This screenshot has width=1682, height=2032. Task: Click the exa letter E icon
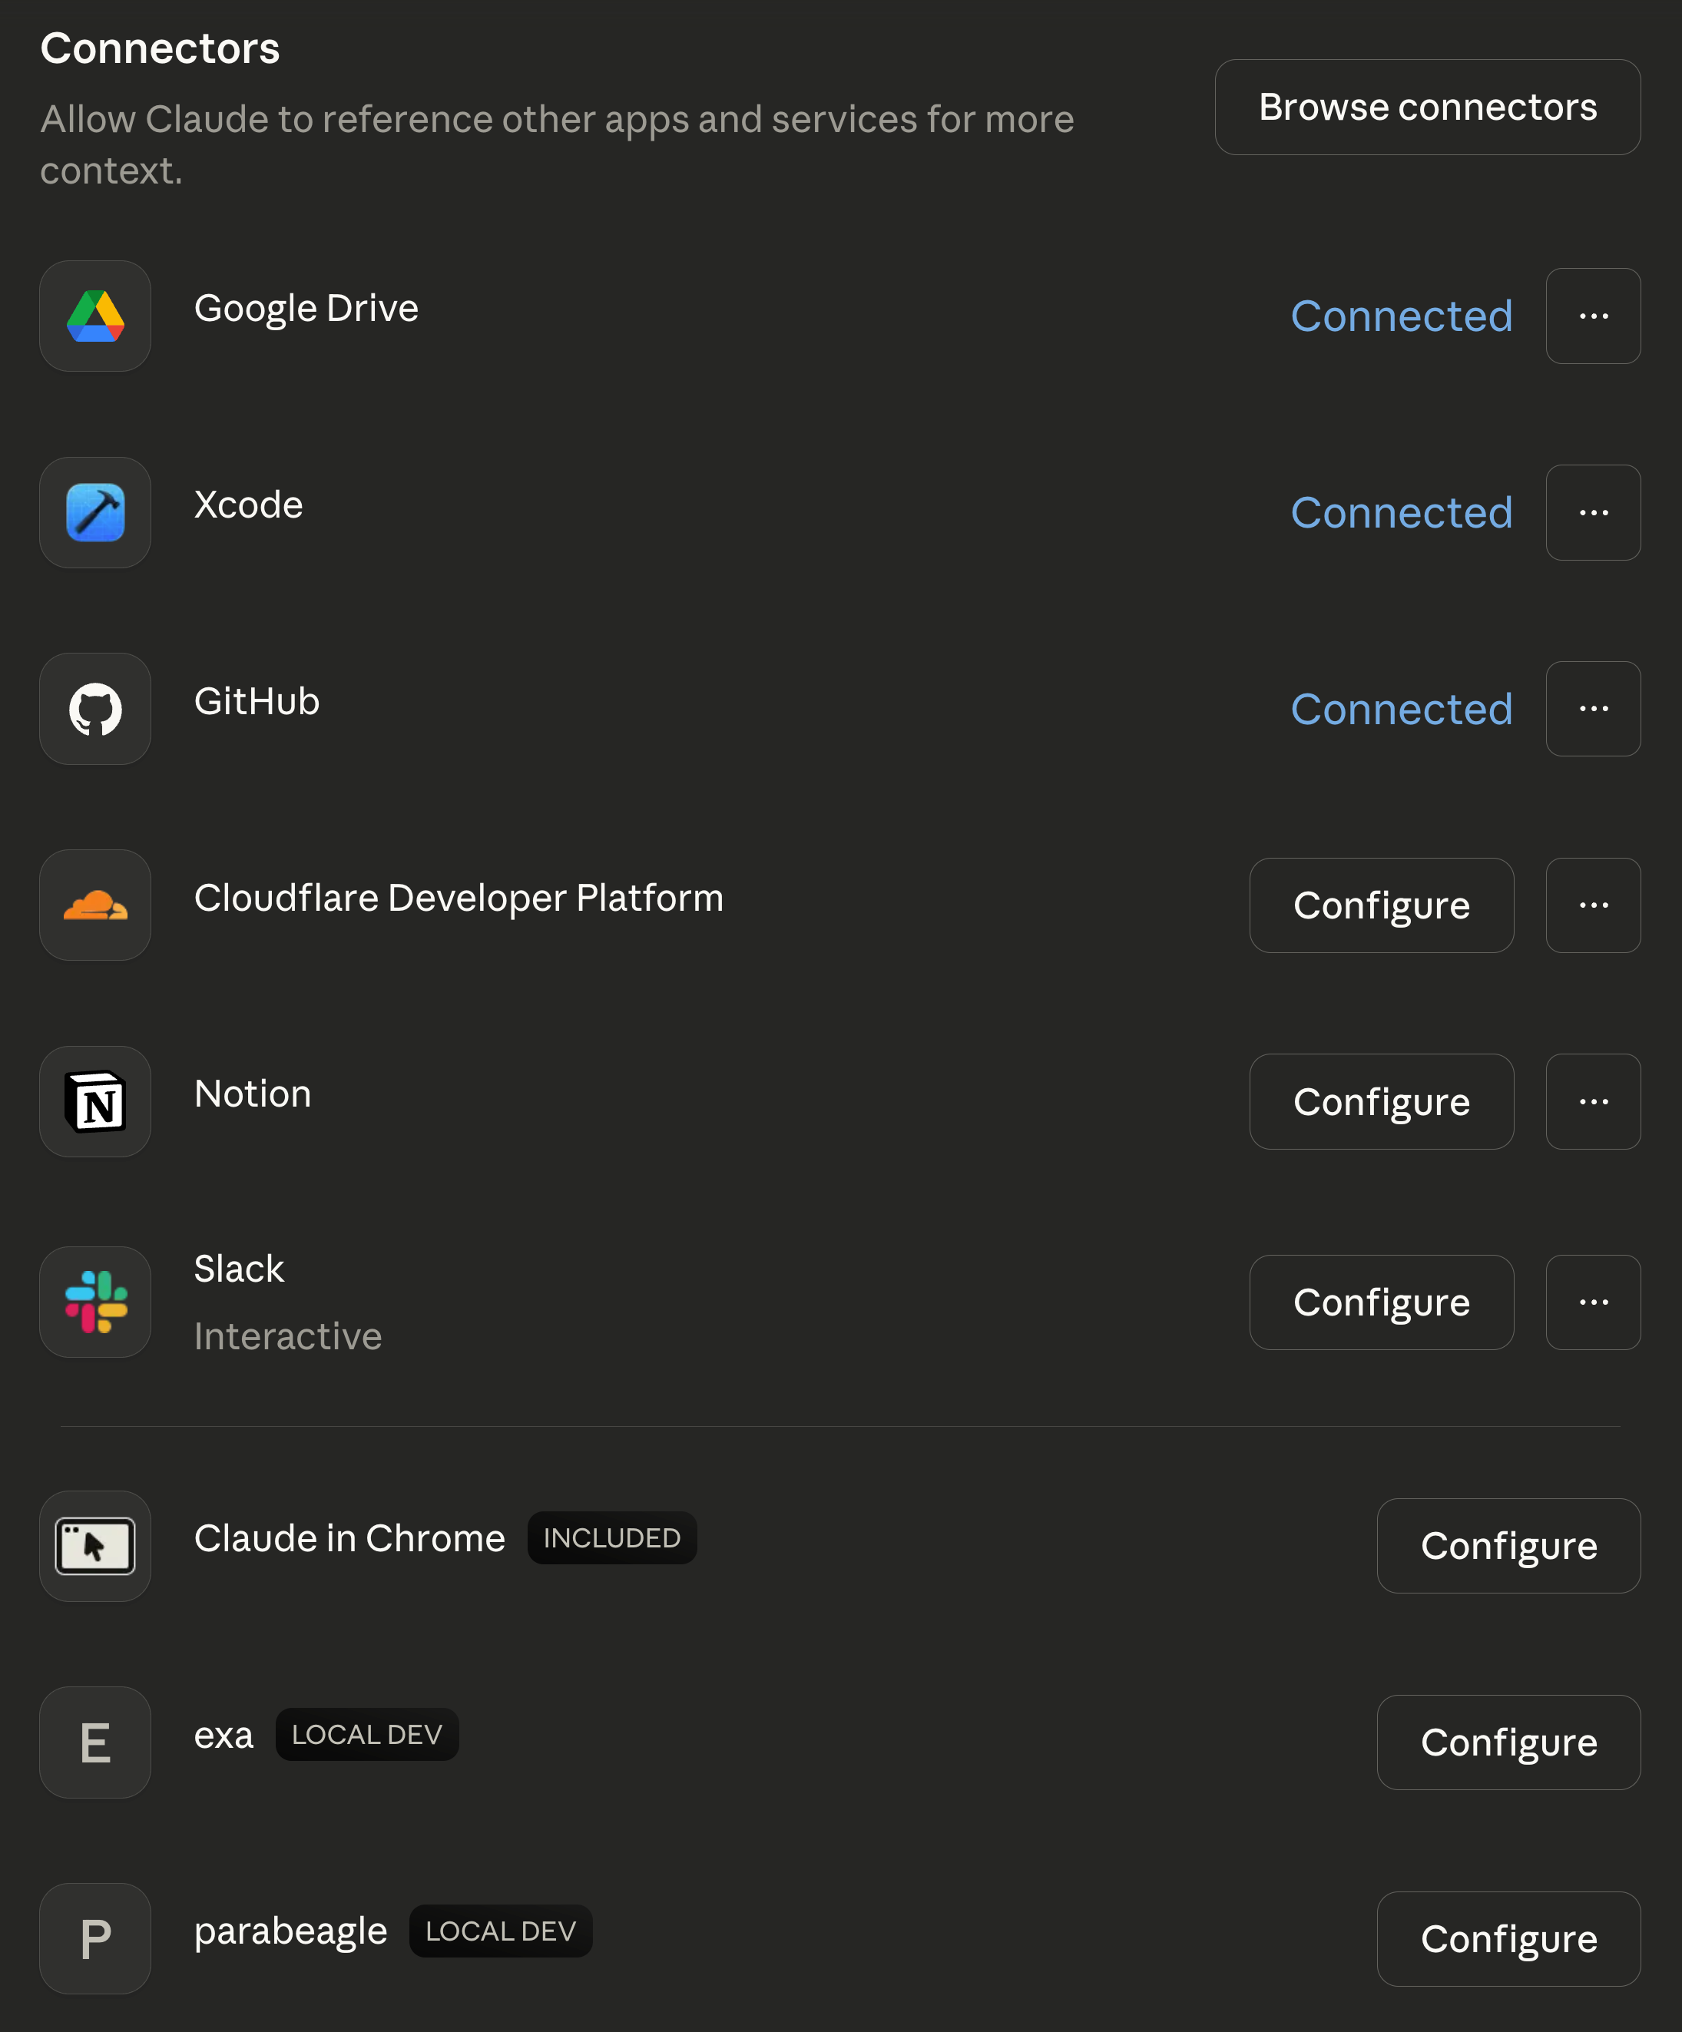(x=94, y=1742)
